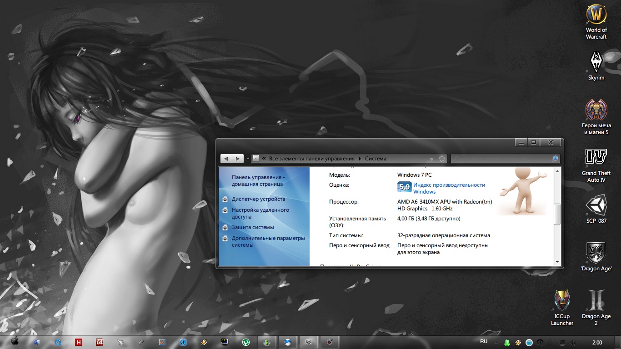Open the volume speaker tray icon
621x349 pixels.
(x=573, y=342)
